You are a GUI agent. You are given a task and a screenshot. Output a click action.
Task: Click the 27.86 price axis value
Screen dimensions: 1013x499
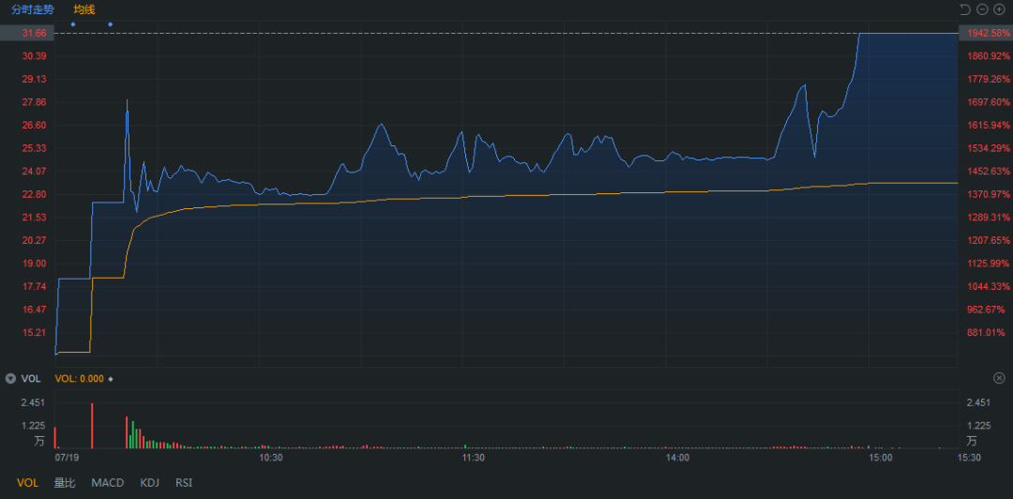35,102
